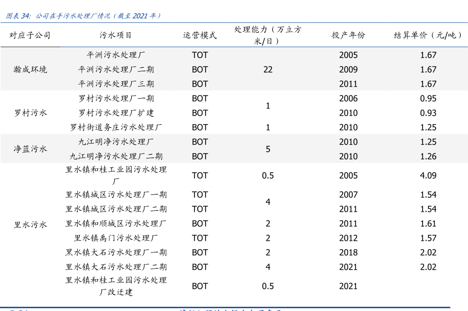This screenshot has height=311, width=468.
Task: Select the 运营模式 column header
Action: 200,35
